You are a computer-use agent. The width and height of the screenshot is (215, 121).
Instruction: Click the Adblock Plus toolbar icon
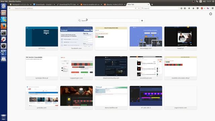click(x=202, y=8)
